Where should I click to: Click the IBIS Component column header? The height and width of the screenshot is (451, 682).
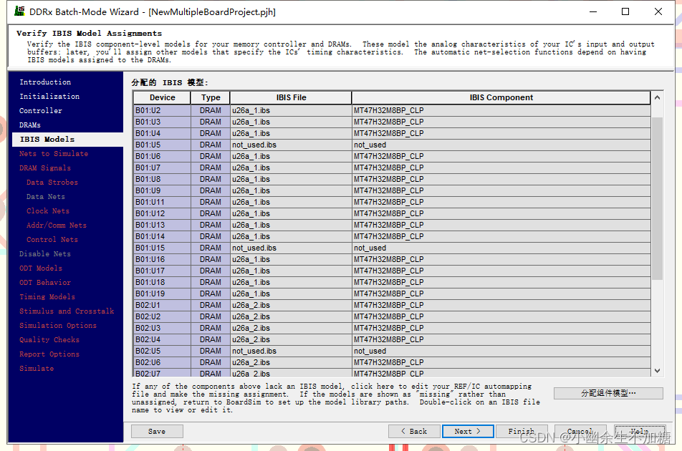coord(501,98)
